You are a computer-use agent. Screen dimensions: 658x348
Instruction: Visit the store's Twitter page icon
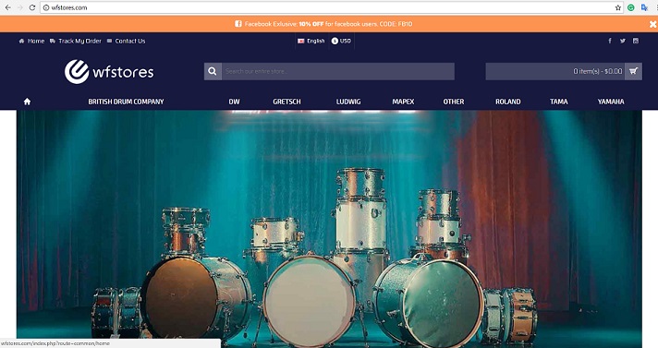623,41
